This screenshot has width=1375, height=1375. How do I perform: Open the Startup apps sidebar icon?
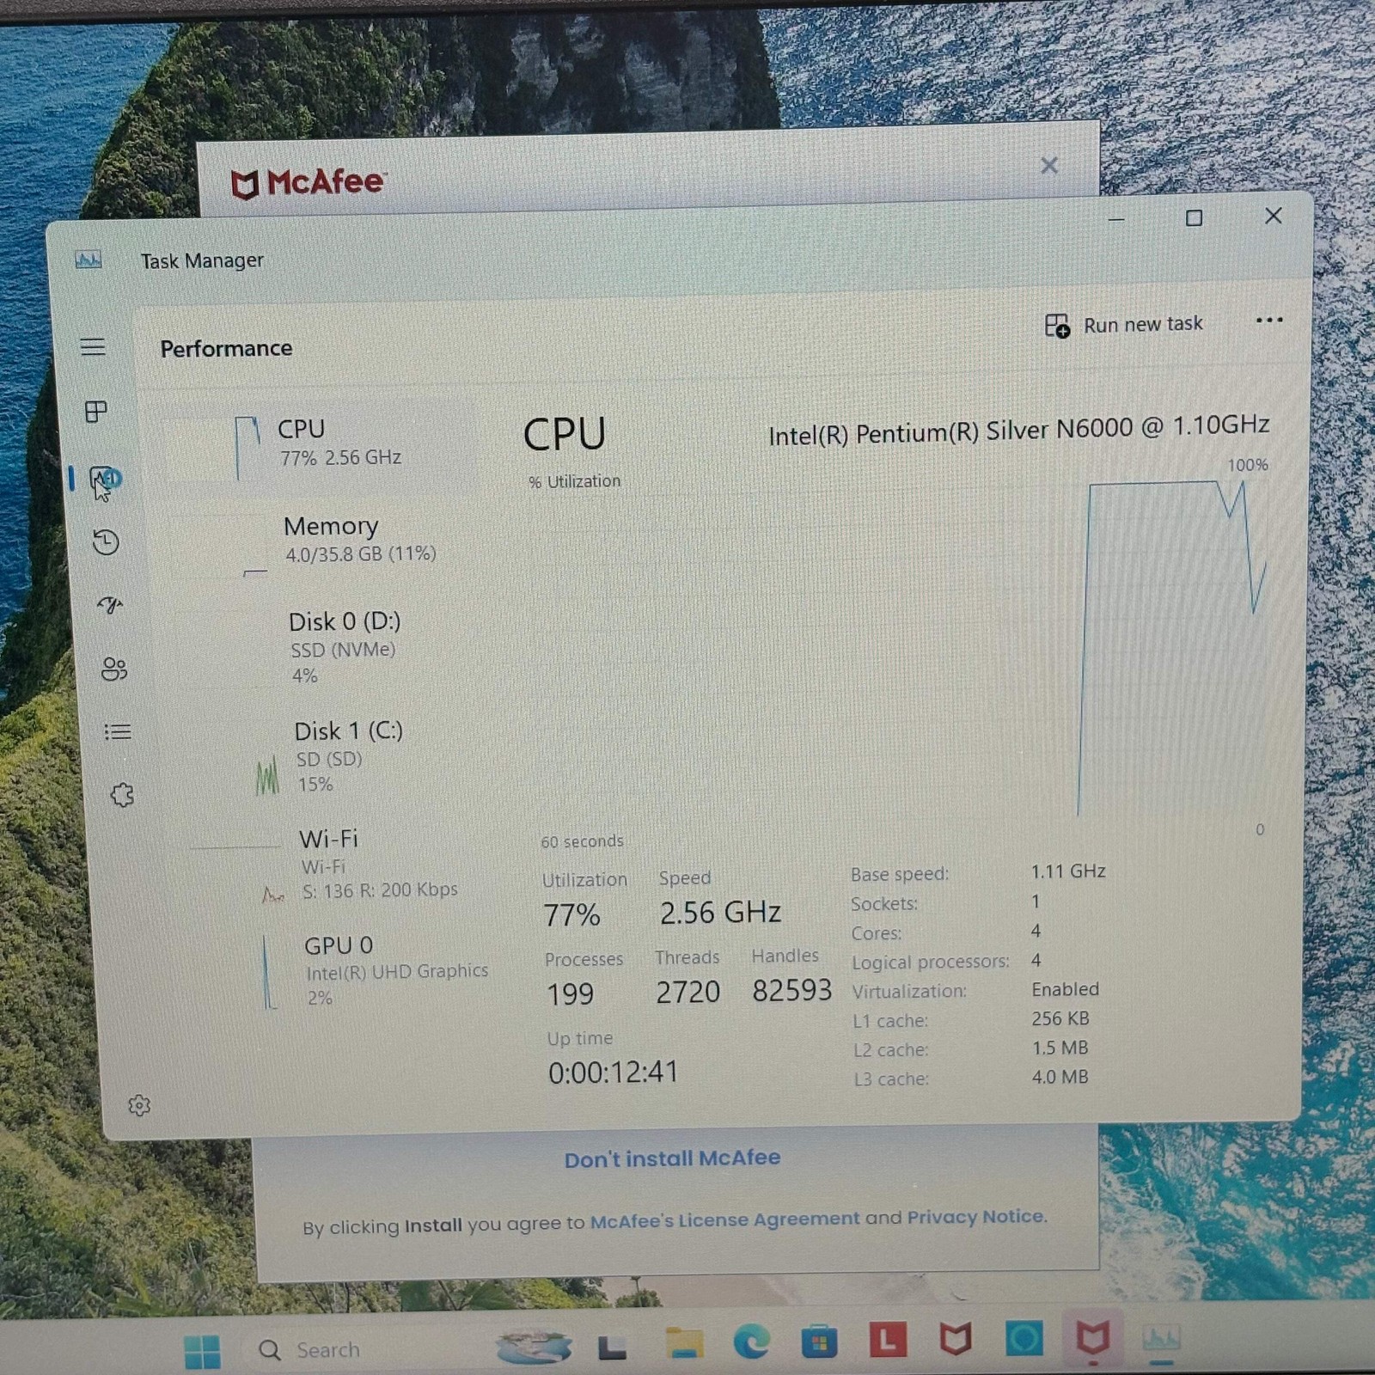pos(110,605)
